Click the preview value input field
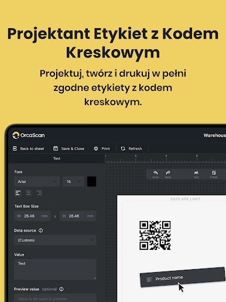Screen dimensions: 226x302 55,298
